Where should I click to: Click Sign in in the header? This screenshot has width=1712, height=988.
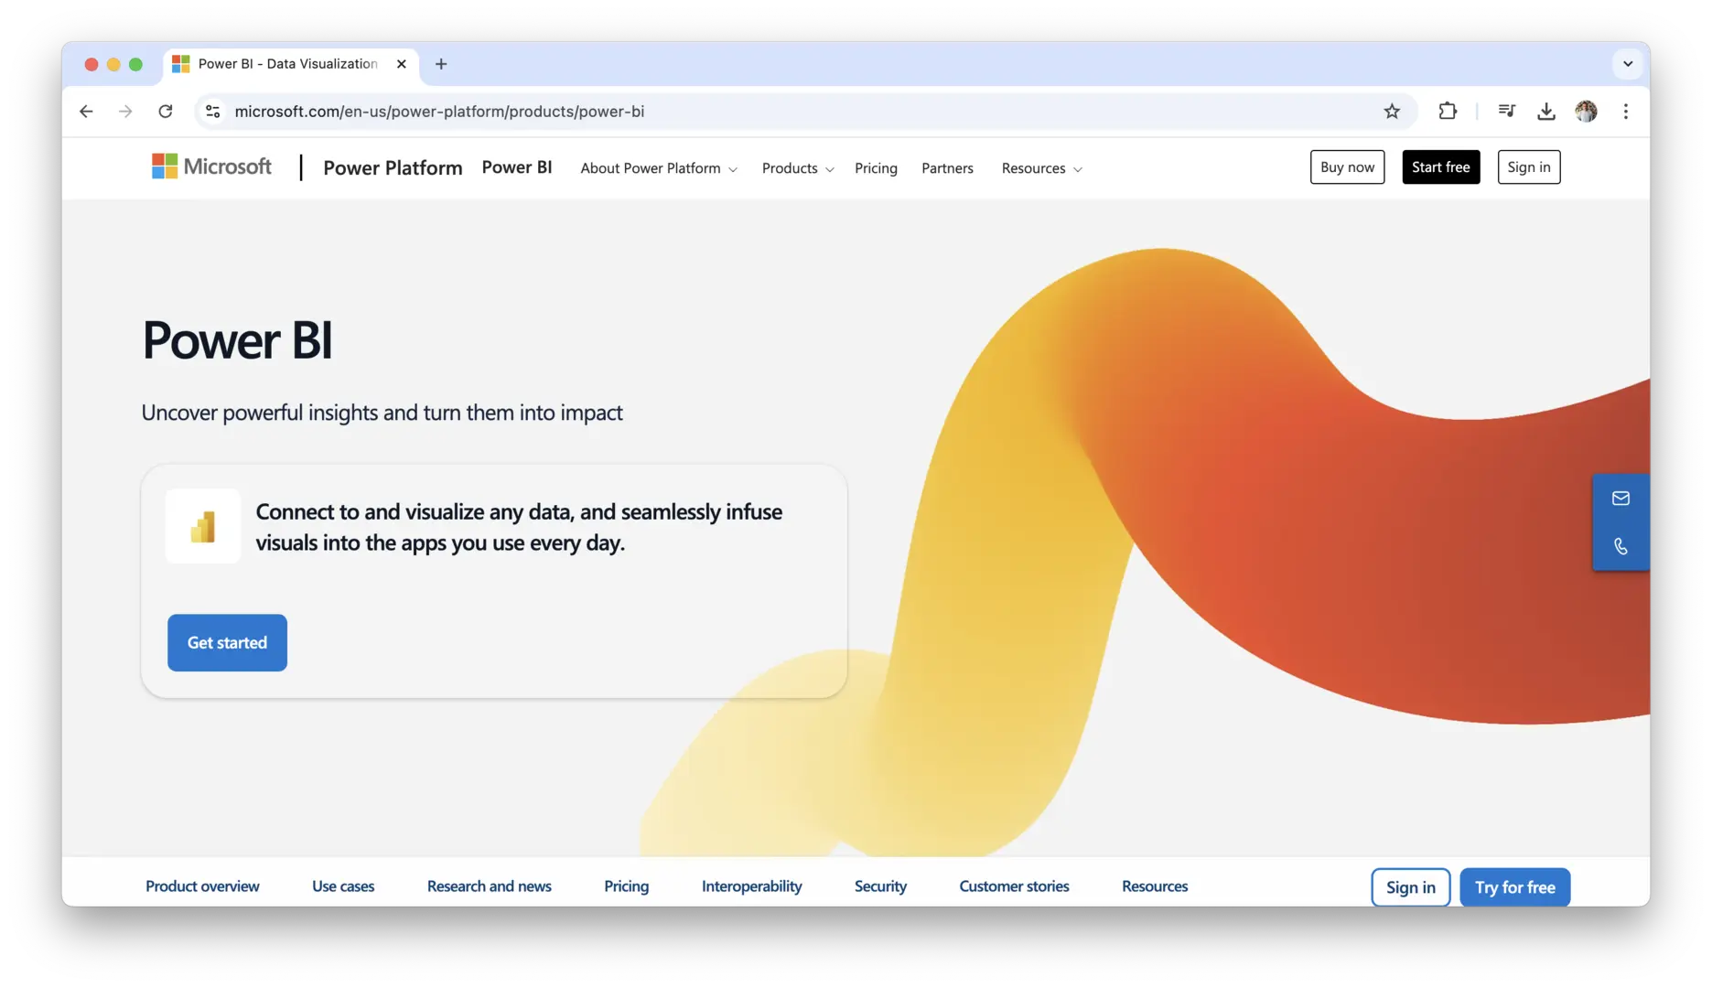1528,167
